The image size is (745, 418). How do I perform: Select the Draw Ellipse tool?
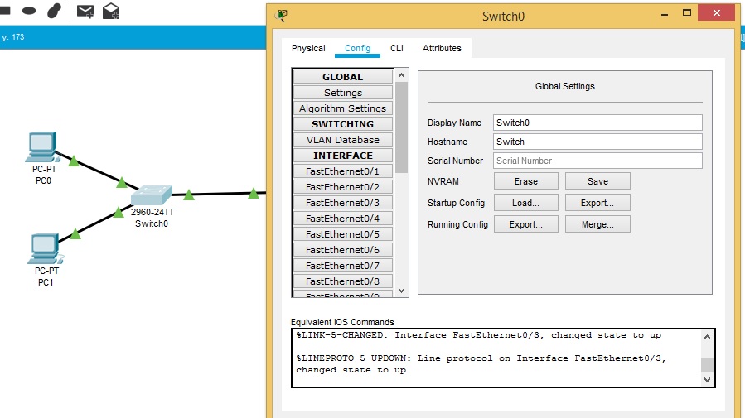click(x=29, y=11)
